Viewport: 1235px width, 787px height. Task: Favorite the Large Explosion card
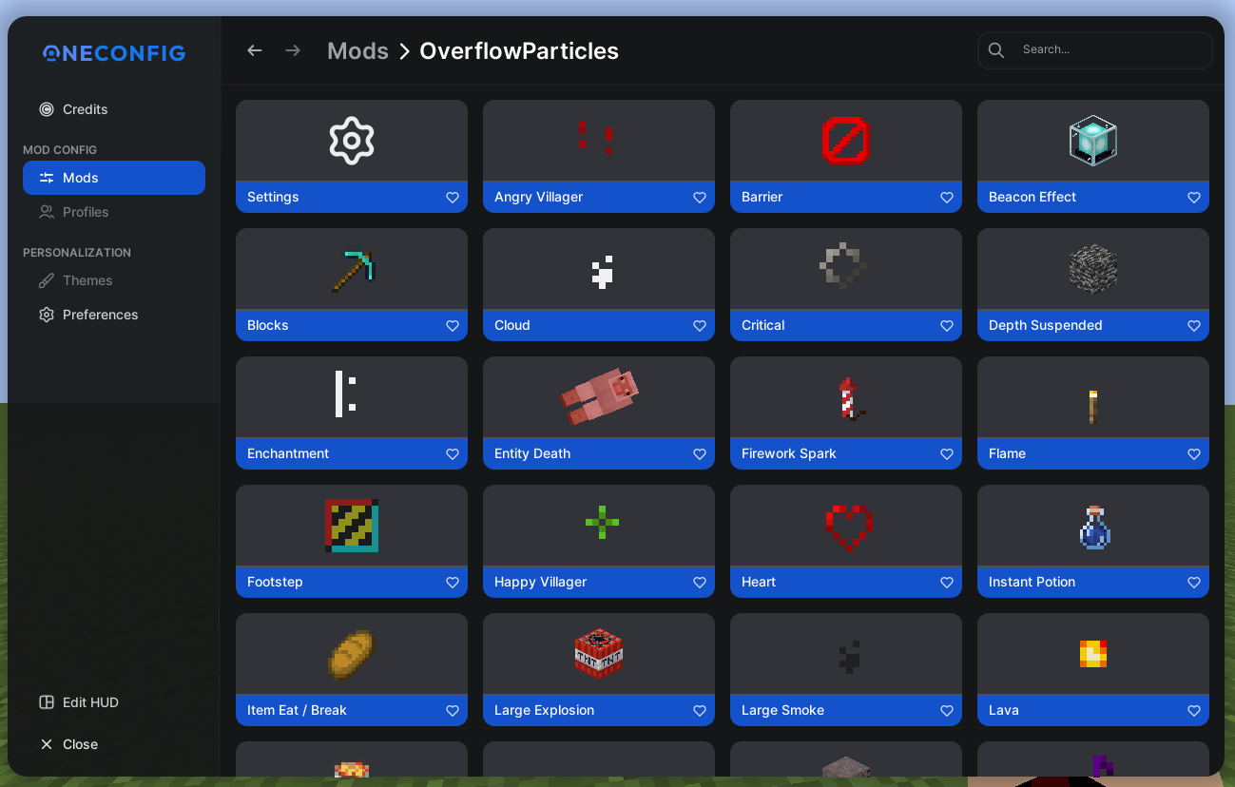pyautogui.click(x=700, y=711)
